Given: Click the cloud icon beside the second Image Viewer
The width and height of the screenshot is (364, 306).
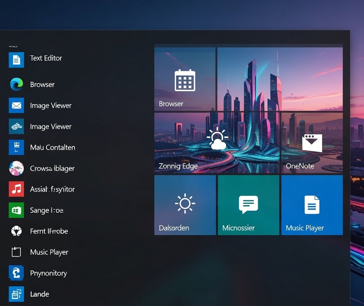Looking at the screenshot, I should point(16,126).
